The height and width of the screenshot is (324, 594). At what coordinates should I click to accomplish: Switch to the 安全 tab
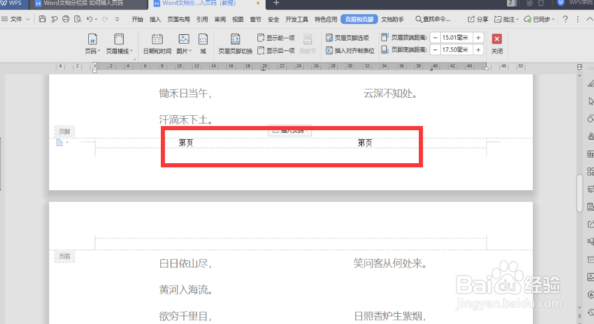[273, 19]
